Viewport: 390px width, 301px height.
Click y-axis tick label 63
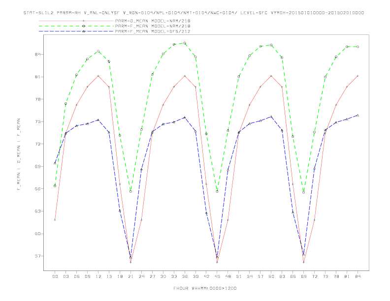tap(38, 211)
